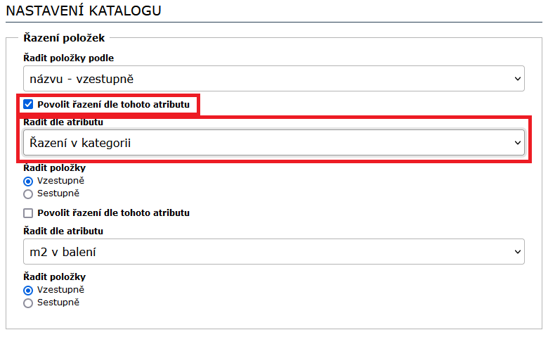548x337 pixels.
Task: Uncheck the checked 'Povolit řazení dle tohoto atributu' box
Action: [29, 105]
